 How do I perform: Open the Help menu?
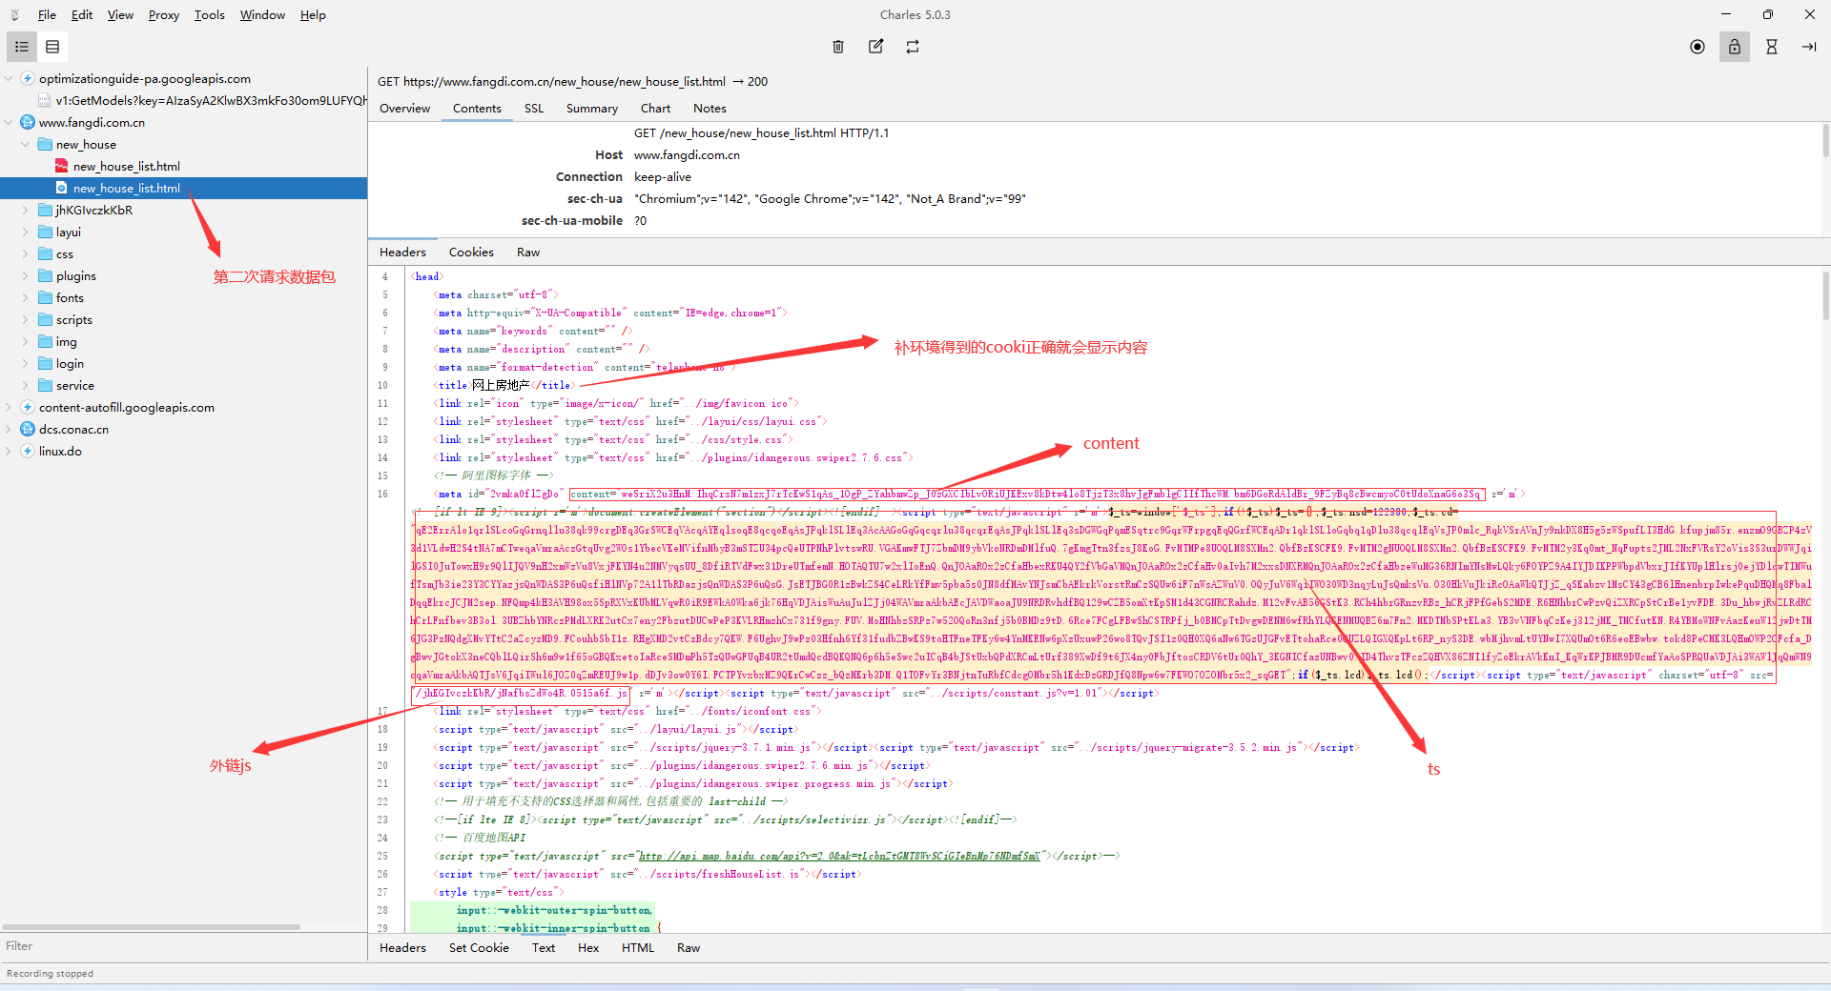click(x=313, y=15)
